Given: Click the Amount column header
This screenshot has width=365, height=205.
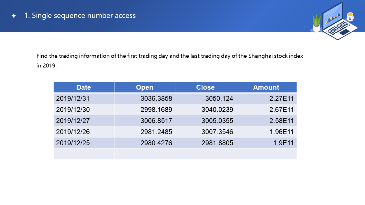Looking at the screenshot, I should (266, 87).
